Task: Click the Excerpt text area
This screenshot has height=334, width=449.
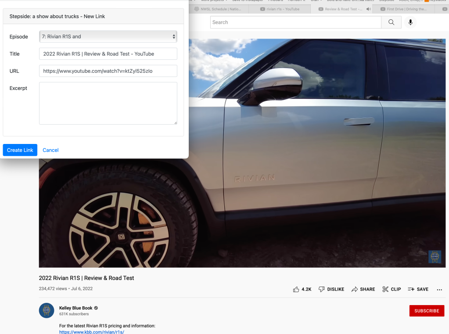Action: point(108,104)
